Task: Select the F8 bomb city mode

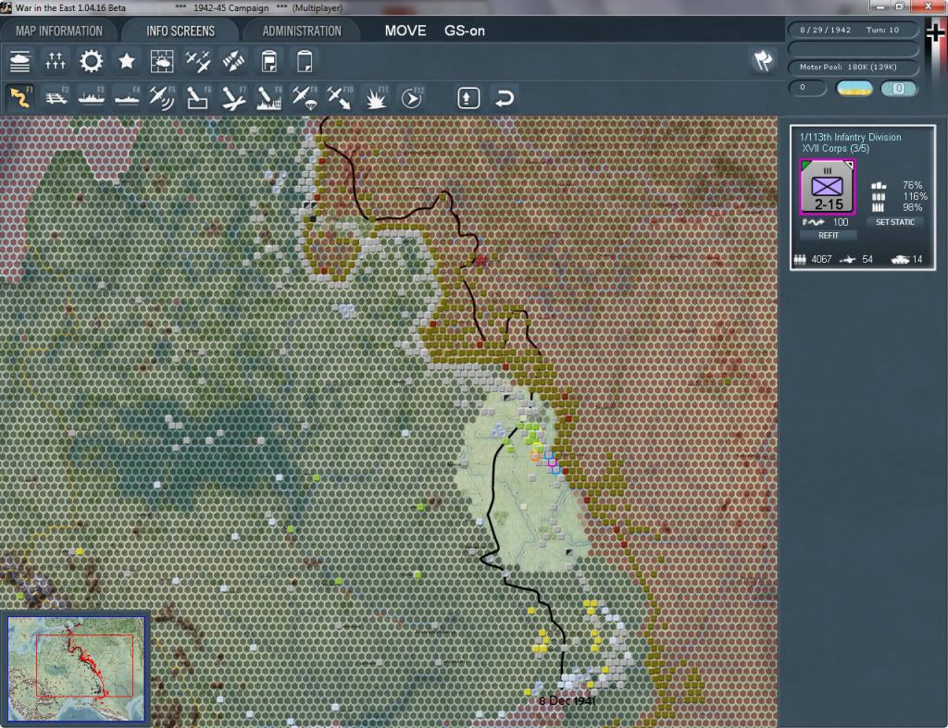Action: [269, 97]
